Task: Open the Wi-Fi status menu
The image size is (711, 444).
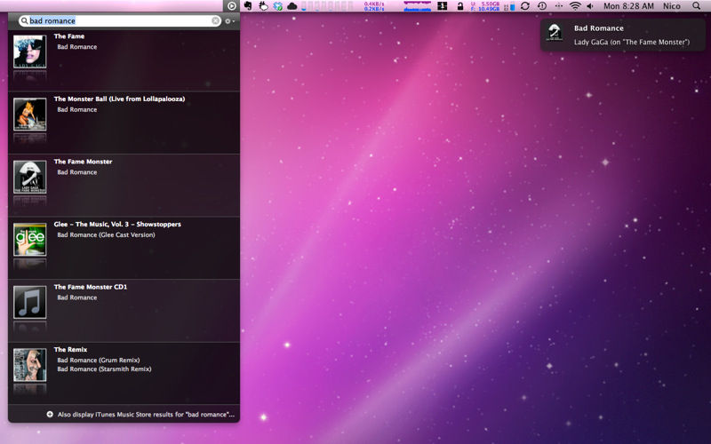Action: [575, 6]
